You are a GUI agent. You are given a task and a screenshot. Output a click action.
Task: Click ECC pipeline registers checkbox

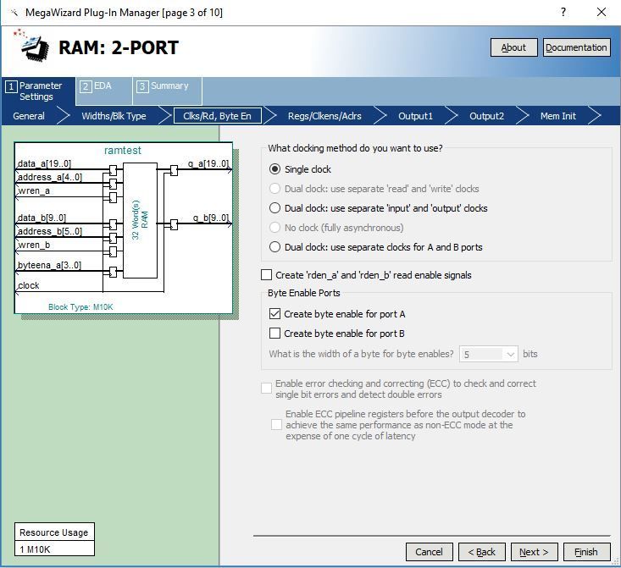pyautogui.click(x=276, y=425)
